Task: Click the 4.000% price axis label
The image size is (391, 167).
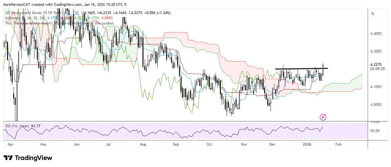Action: [x=376, y=105]
